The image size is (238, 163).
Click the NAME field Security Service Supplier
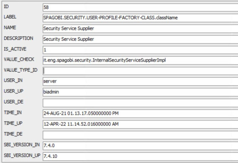140,29
